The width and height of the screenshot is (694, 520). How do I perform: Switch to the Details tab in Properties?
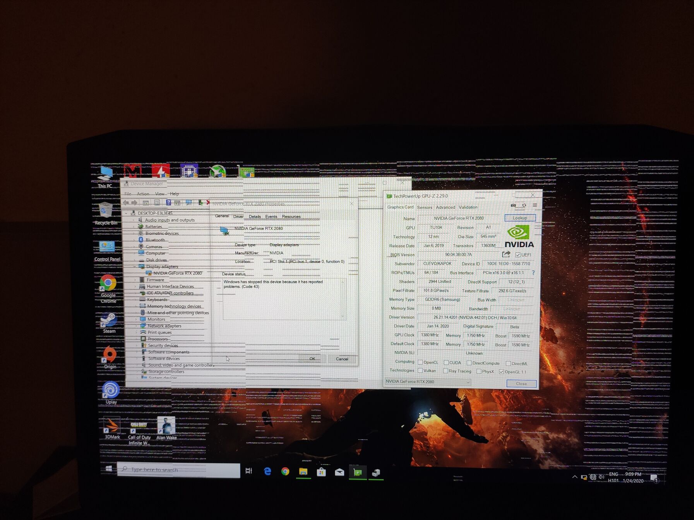(255, 217)
